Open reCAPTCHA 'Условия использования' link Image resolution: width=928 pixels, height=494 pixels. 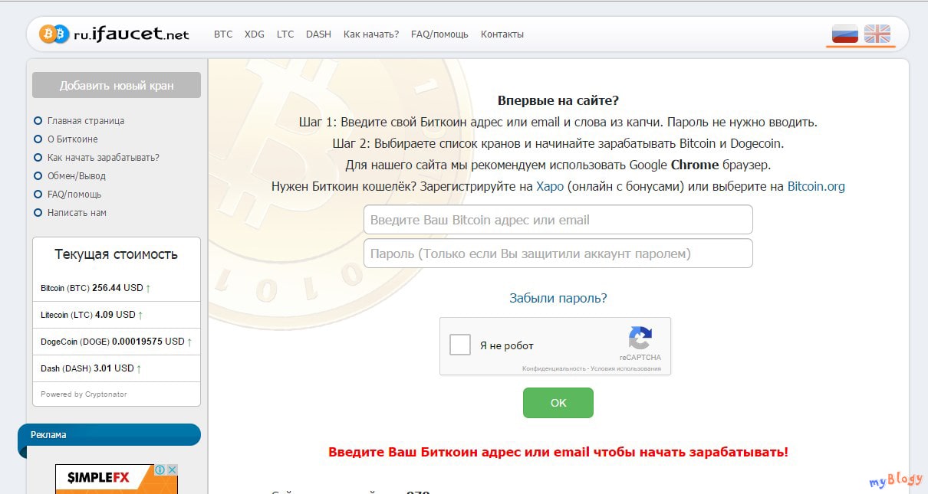pos(625,368)
